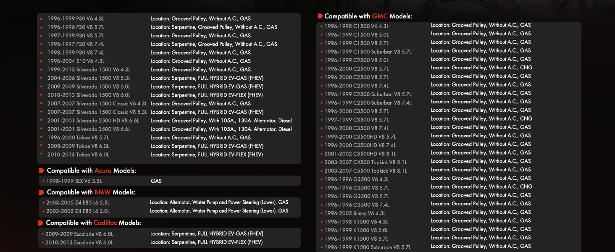The width and height of the screenshot is (615, 252).
Task: Click 'GAS' in the Acura SLX row
Action: pos(156,181)
